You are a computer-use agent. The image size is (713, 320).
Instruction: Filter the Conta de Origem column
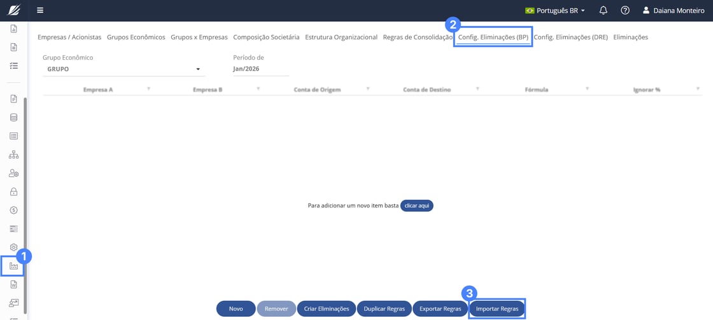coord(368,89)
